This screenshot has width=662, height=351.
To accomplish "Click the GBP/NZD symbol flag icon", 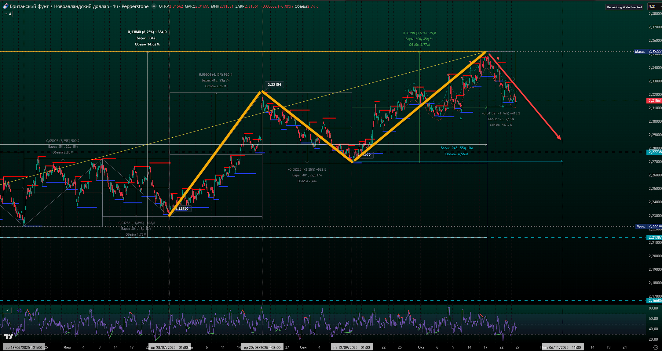I will (5, 6).
